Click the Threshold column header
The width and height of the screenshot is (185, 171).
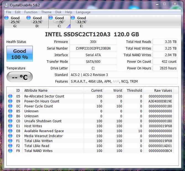pos(134,90)
